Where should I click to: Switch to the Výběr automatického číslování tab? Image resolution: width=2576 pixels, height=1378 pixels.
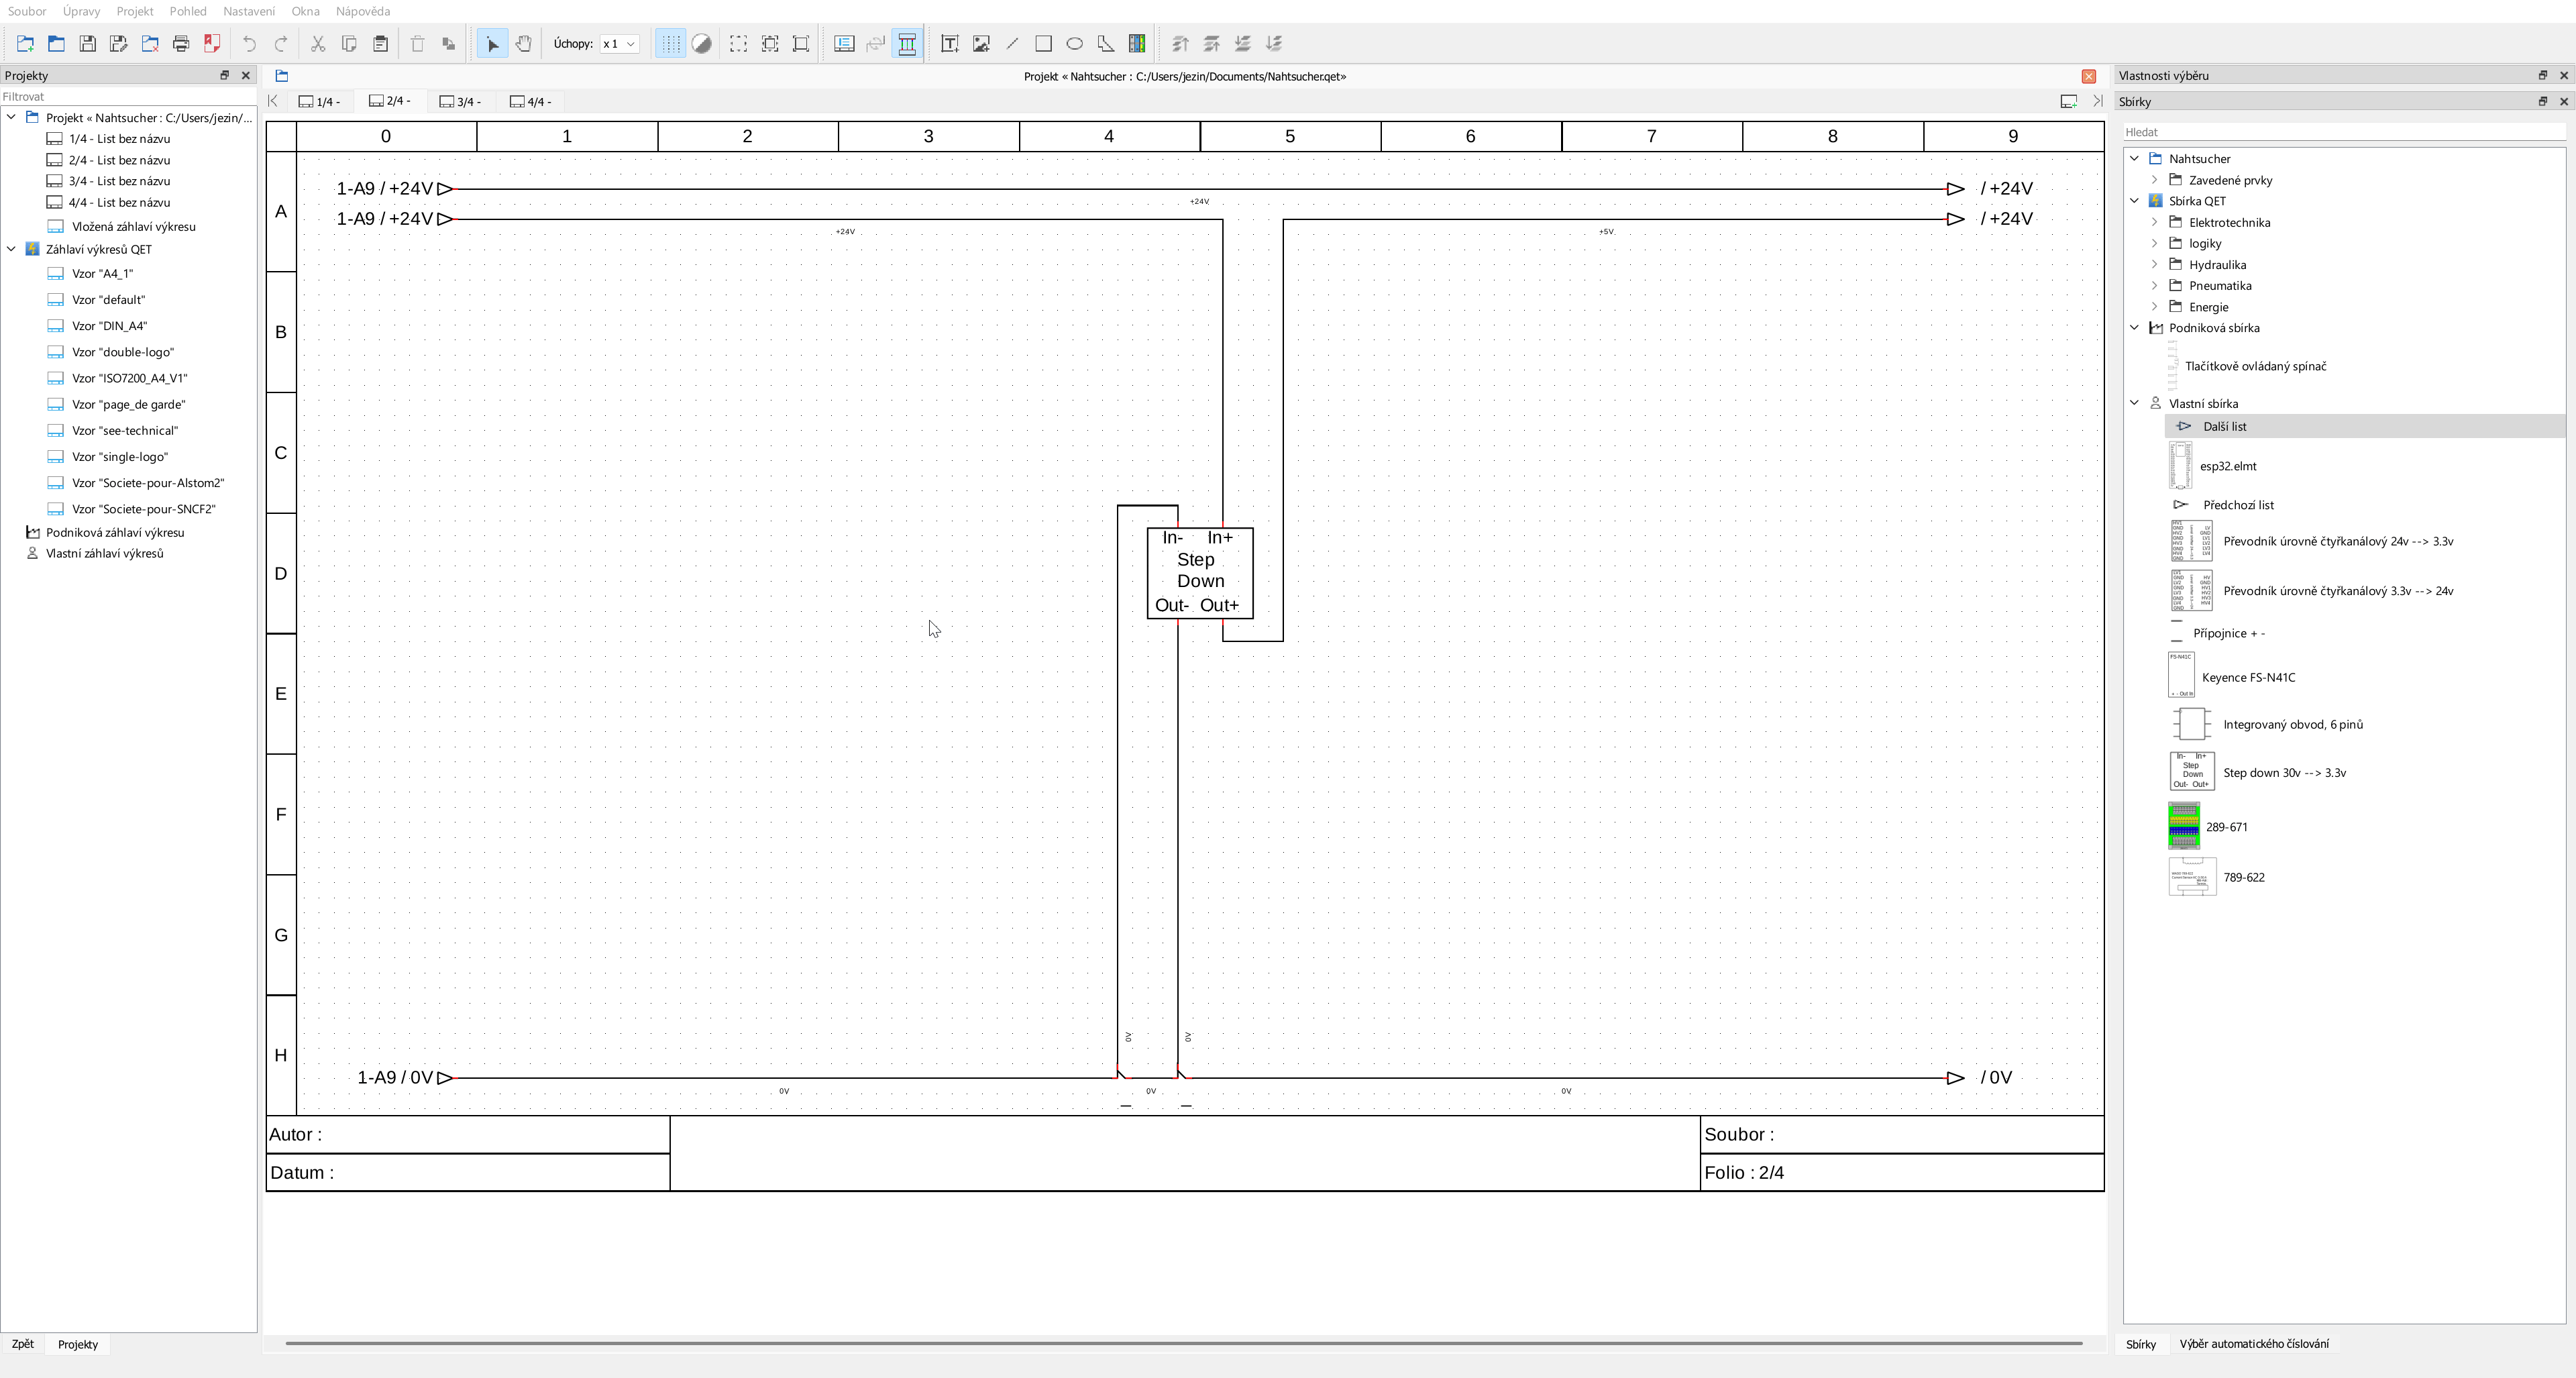tap(2253, 1344)
